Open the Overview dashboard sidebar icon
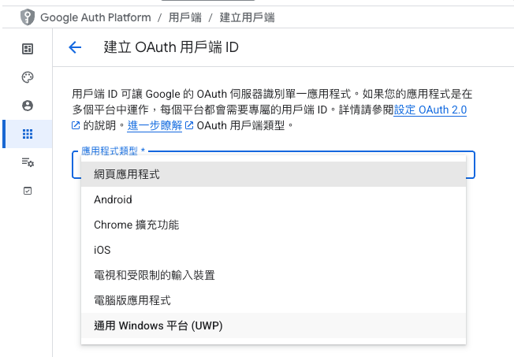Viewport: 514px width, 357px height. pos(28,49)
